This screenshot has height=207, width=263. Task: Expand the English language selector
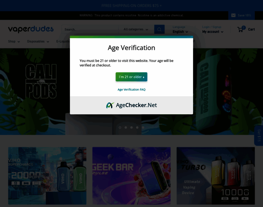180,32
